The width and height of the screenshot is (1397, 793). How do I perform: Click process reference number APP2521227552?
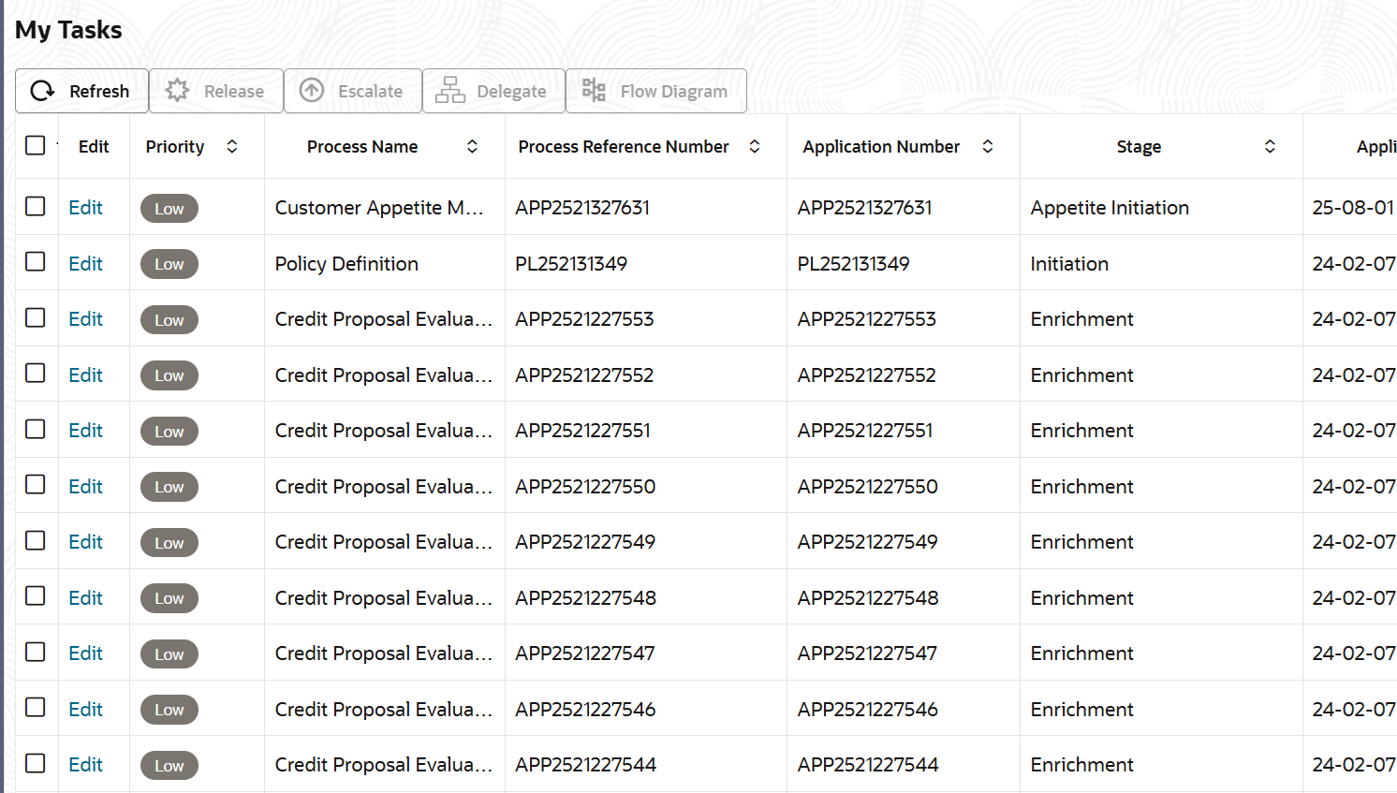584,375
